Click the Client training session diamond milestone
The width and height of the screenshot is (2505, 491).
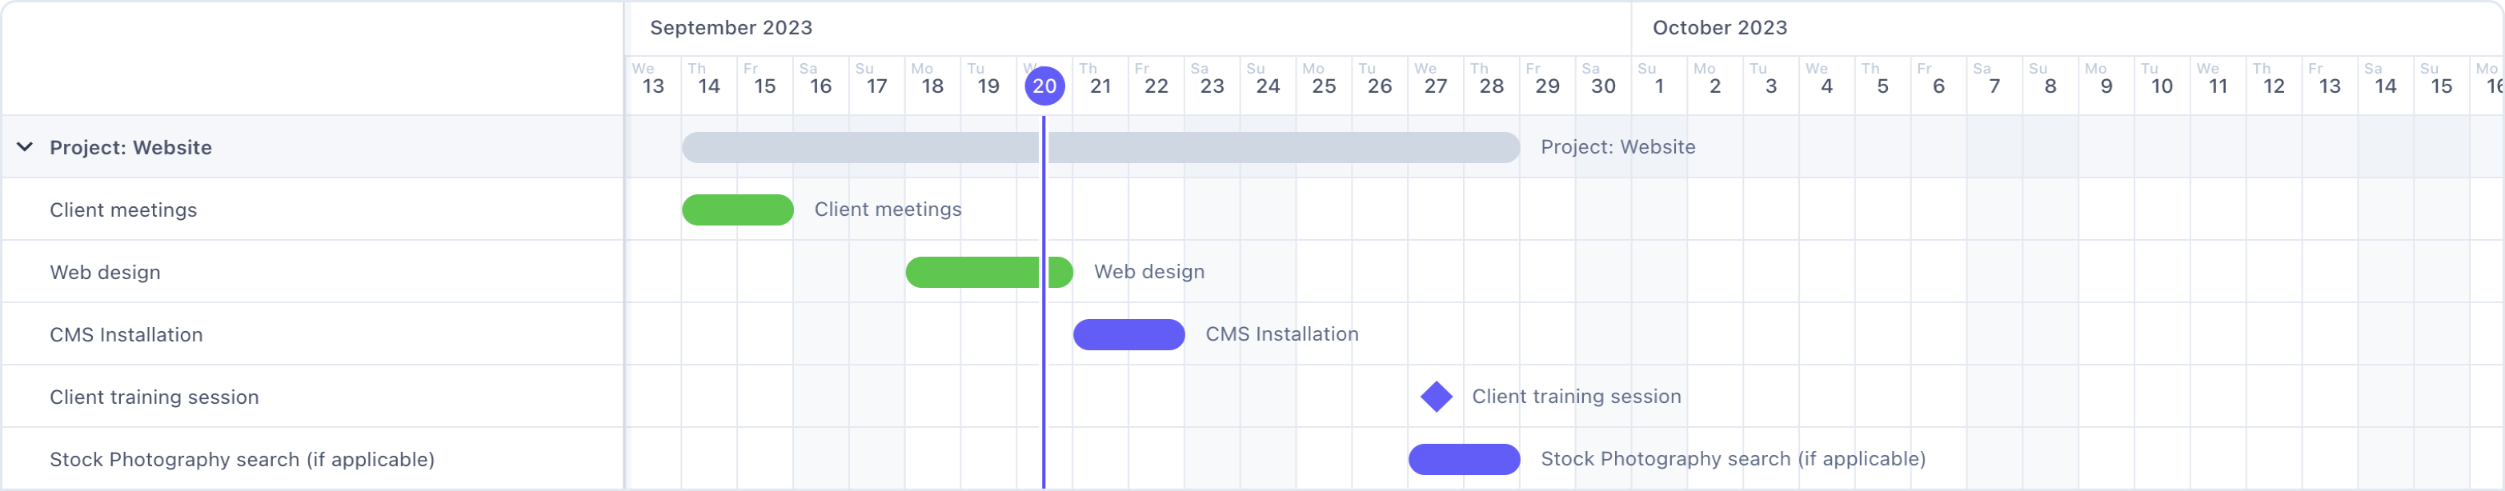point(1435,397)
